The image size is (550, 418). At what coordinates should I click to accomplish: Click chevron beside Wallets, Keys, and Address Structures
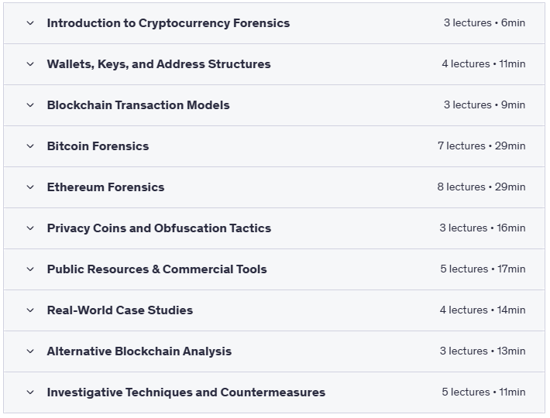(30, 64)
